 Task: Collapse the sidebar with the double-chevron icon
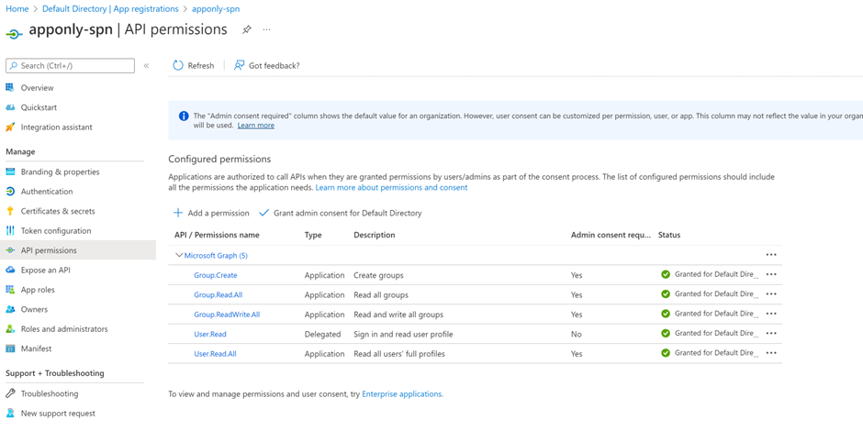pyautogui.click(x=146, y=66)
